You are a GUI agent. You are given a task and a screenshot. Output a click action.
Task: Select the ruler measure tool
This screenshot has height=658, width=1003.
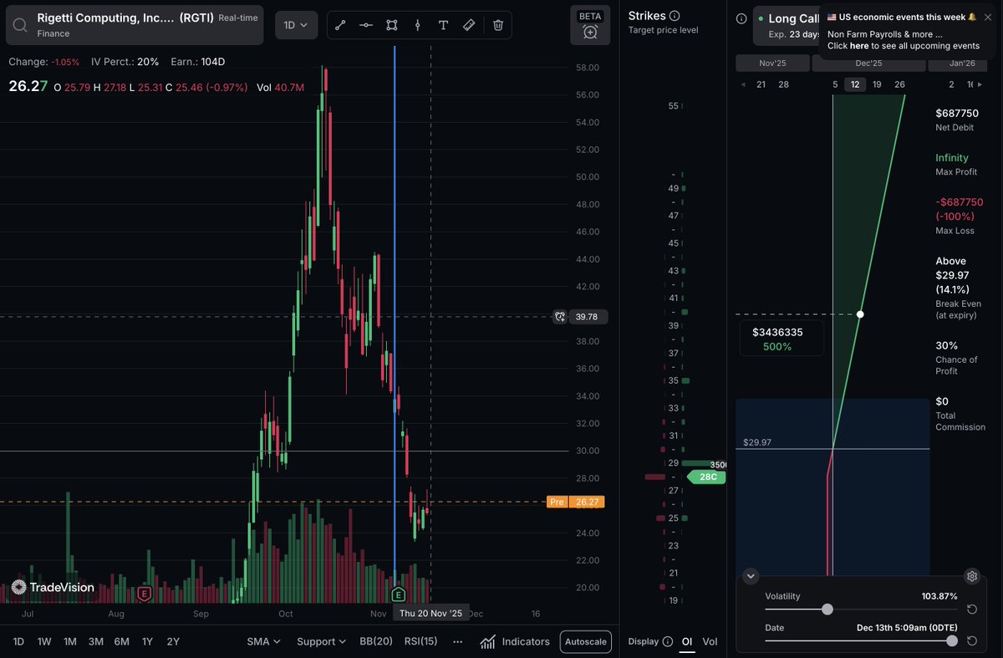coord(469,25)
